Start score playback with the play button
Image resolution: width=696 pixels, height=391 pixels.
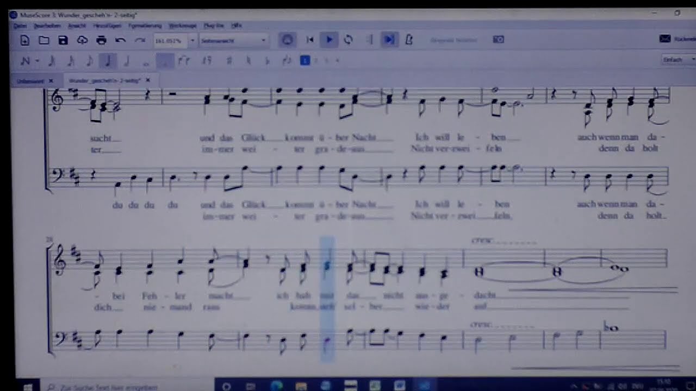(329, 40)
